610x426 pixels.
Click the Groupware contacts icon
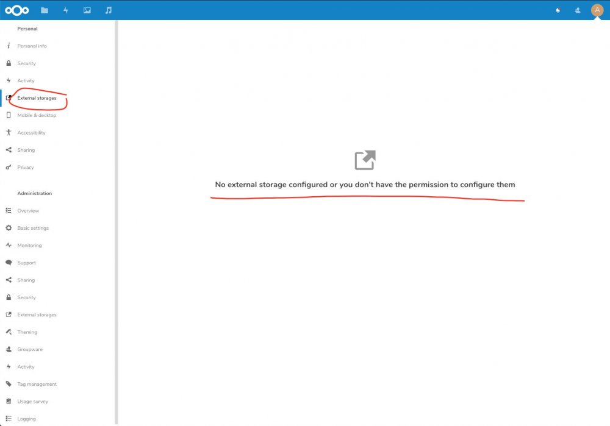point(9,349)
